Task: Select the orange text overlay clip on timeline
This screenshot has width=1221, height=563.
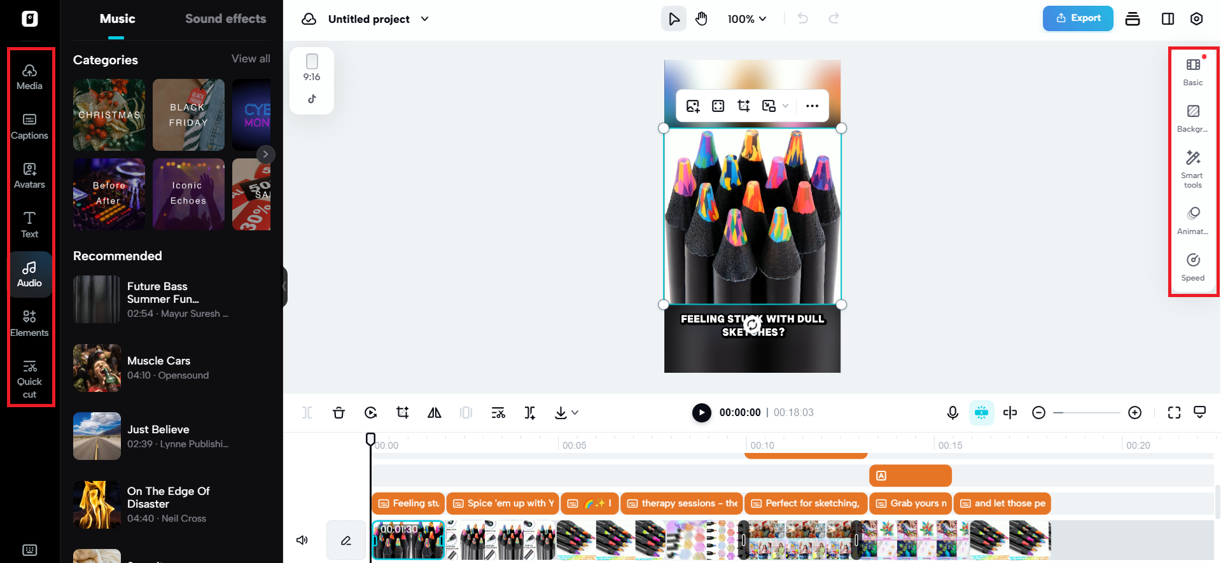Action: point(911,476)
